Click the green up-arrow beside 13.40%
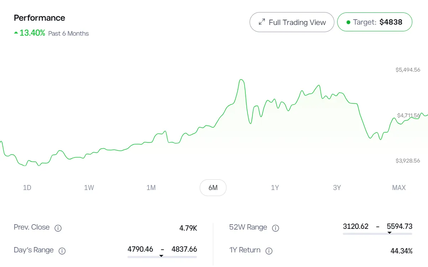 pyautogui.click(x=16, y=33)
